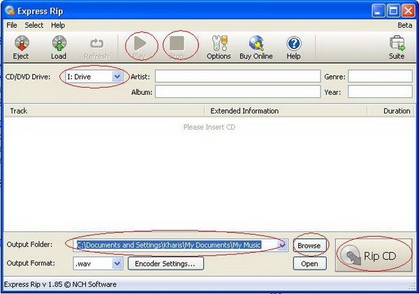The image size is (419, 294).
Task: Open the Select menu
Action: 34,25
